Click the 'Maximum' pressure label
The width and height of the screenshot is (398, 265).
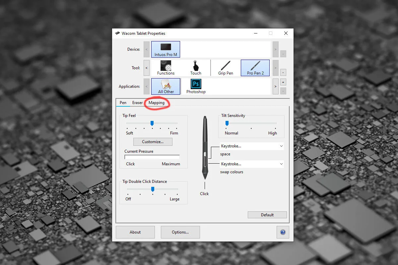tap(171, 164)
